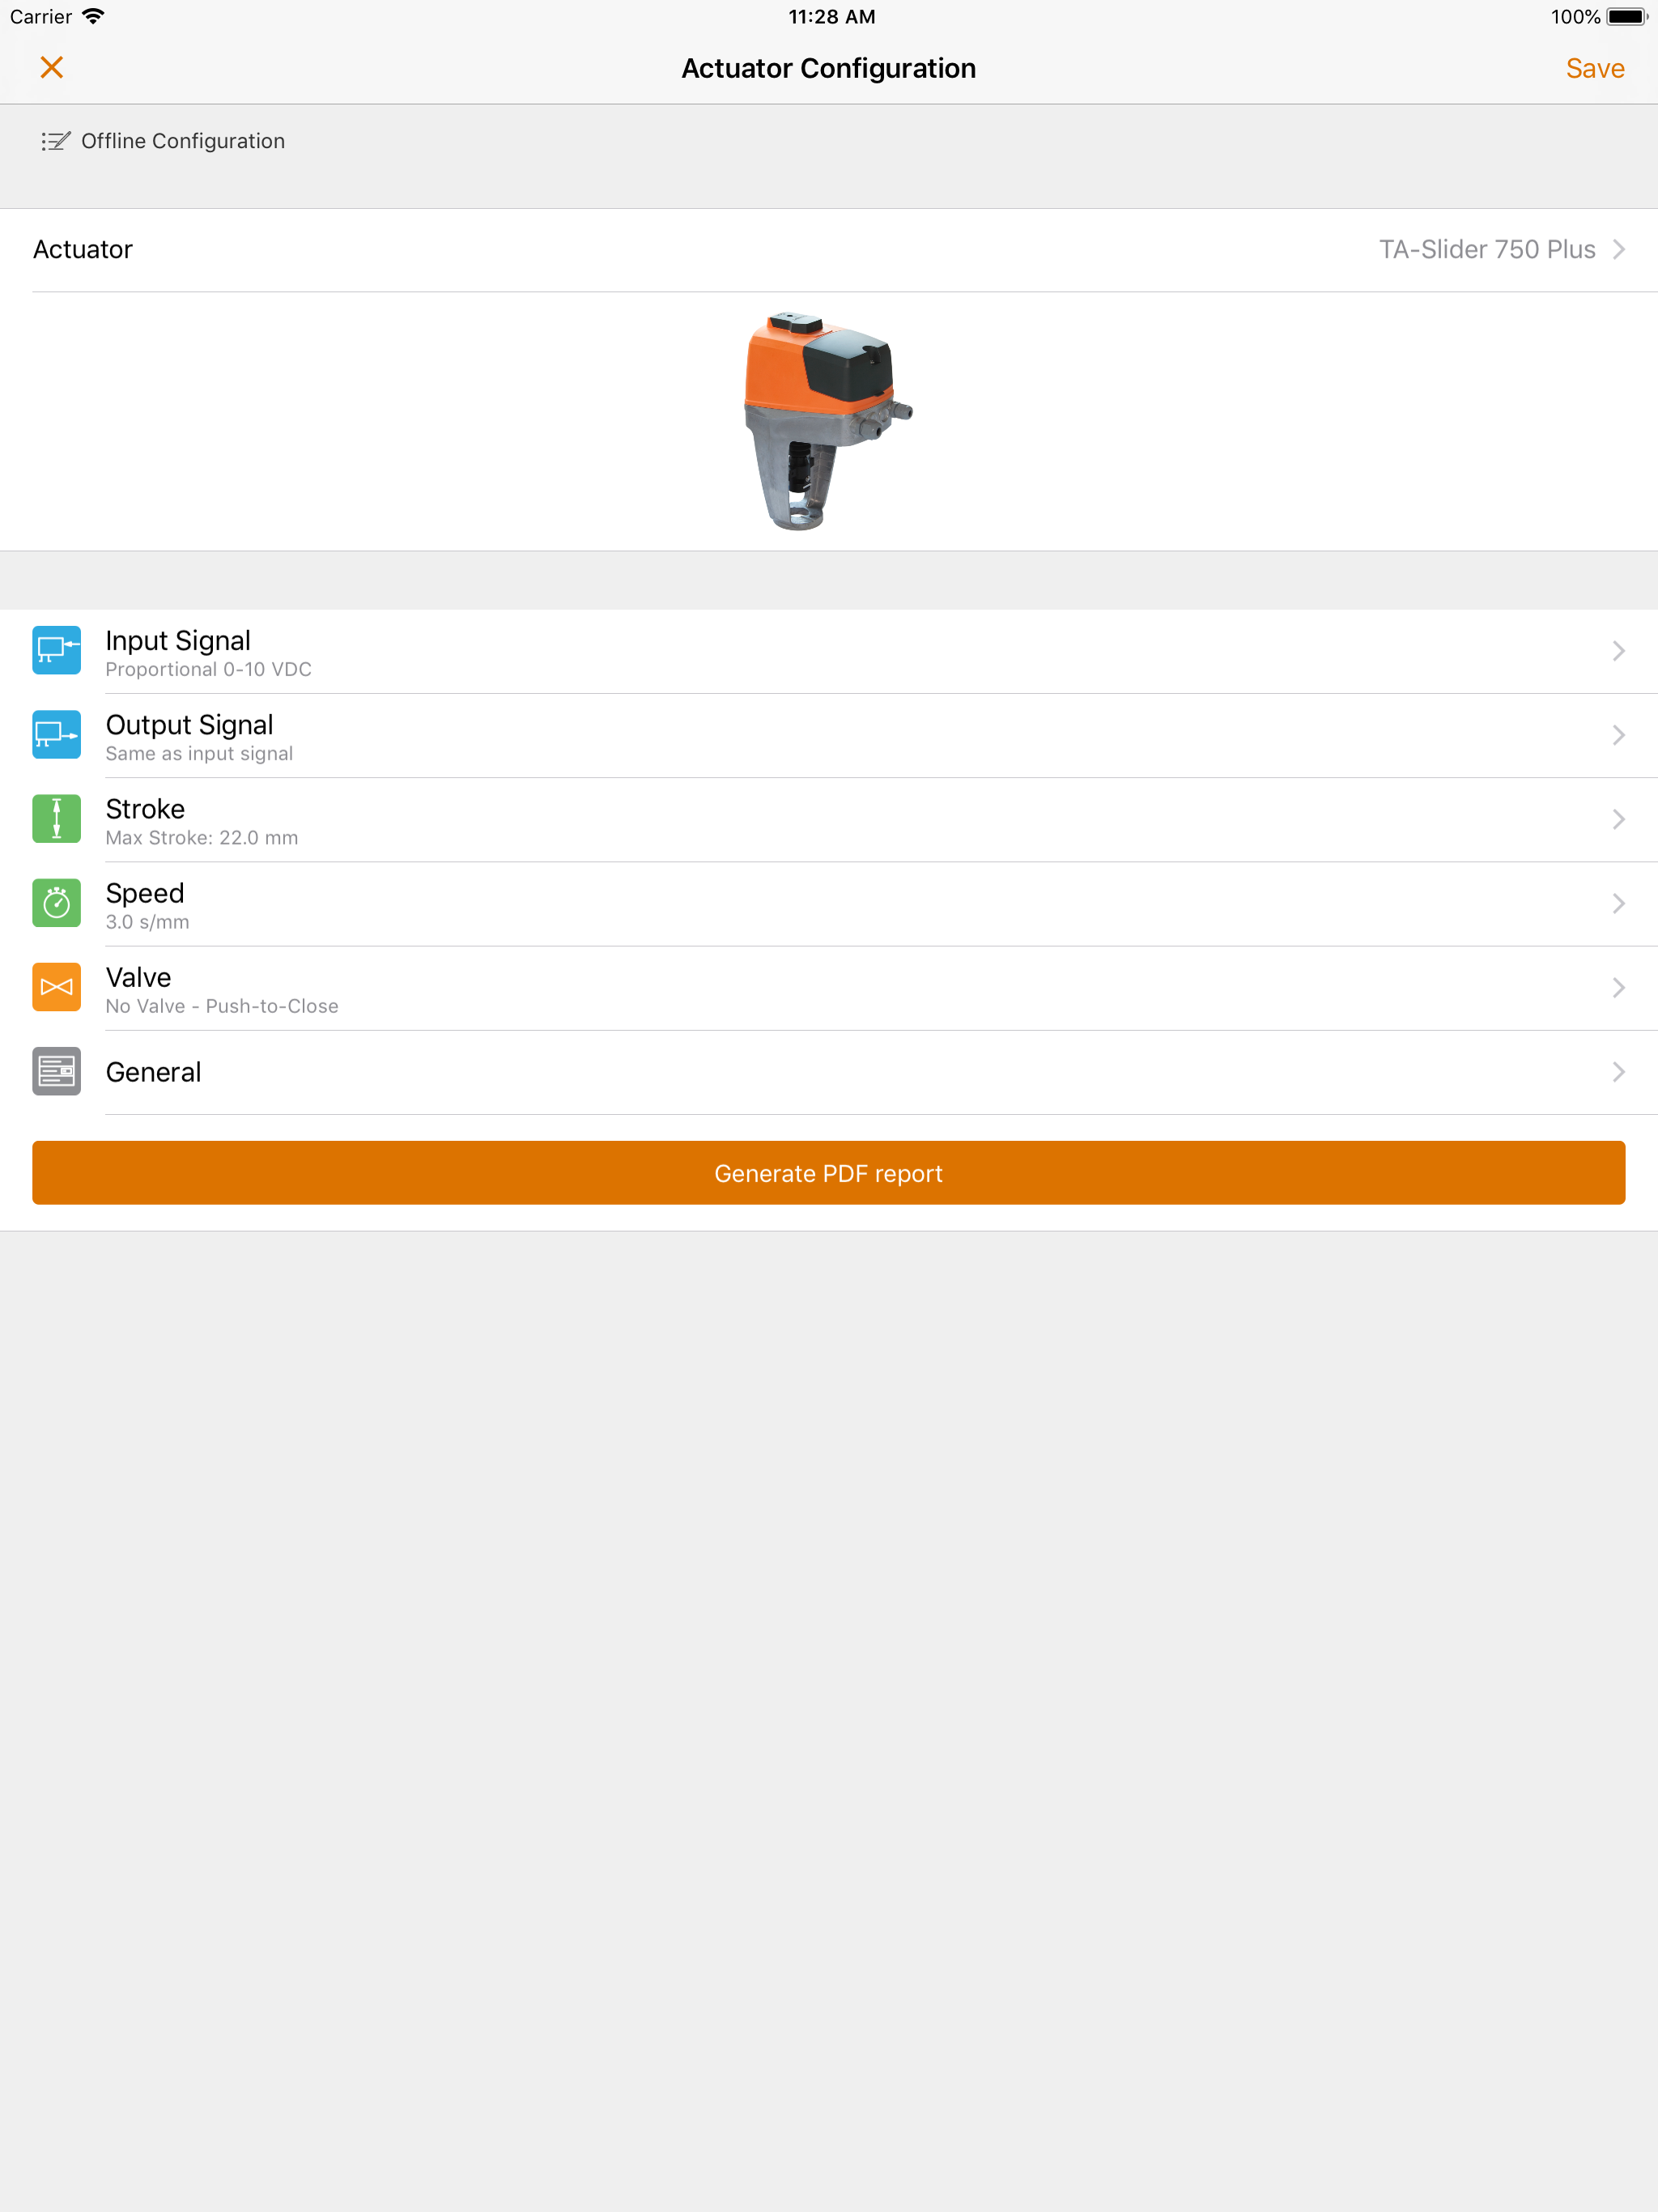Image resolution: width=1658 pixels, height=2212 pixels.
Task: Save the actuator configuration
Action: click(1594, 68)
